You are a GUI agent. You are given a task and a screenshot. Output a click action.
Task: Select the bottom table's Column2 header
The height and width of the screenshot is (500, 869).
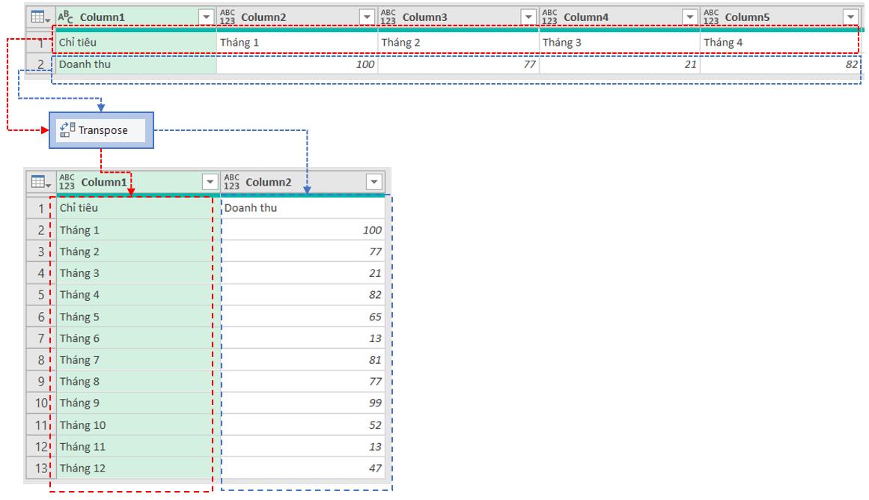pyautogui.click(x=302, y=182)
